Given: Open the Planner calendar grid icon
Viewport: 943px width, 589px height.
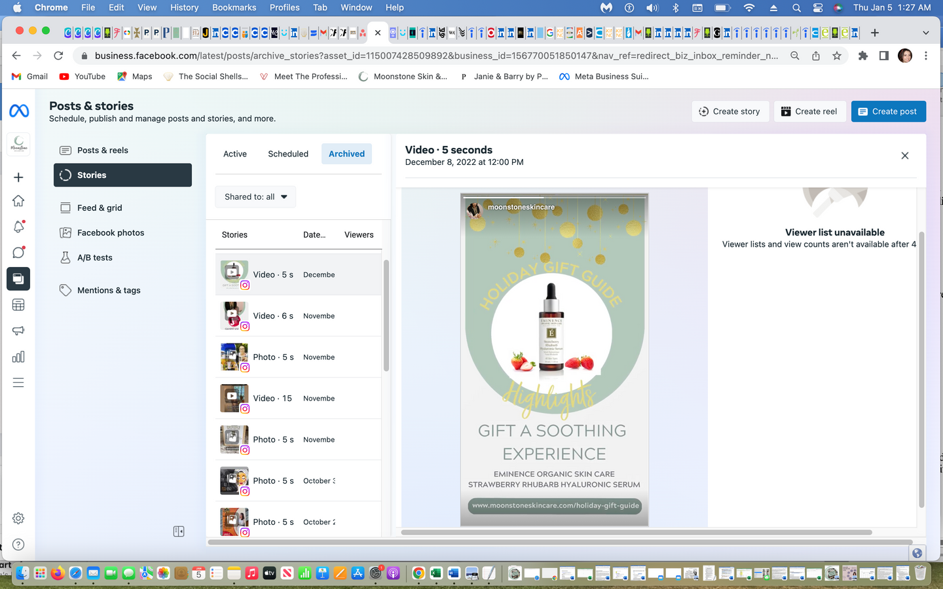Looking at the screenshot, I should [18, 305].
